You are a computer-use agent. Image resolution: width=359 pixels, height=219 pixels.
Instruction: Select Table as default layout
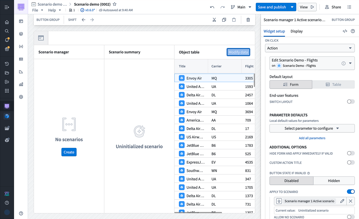click(333, 85)
